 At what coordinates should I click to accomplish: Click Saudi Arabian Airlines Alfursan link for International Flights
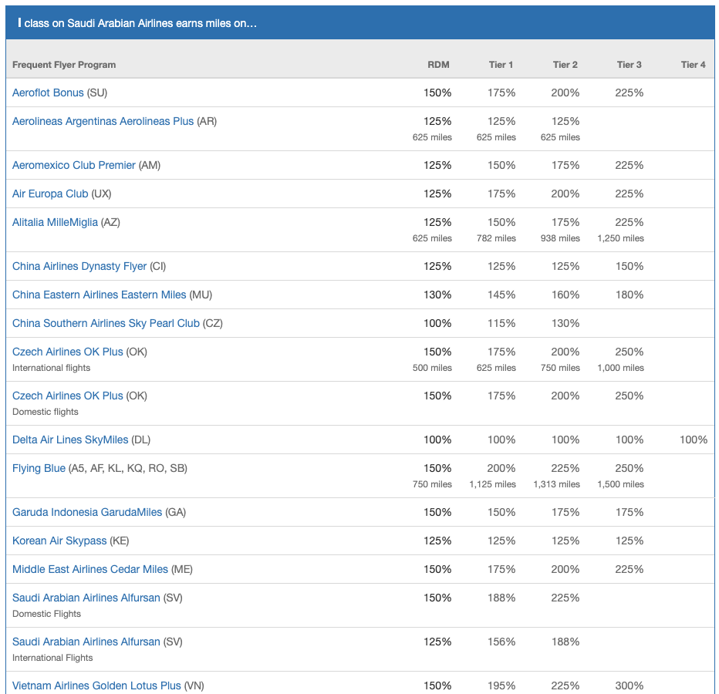pyautogui.click(x=86, y=642)
